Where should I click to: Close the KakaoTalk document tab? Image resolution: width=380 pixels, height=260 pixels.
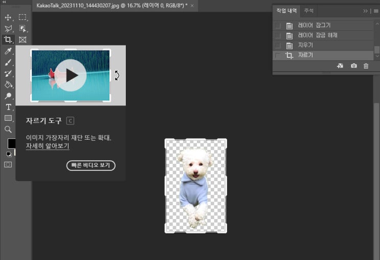[x=192, y=6]
